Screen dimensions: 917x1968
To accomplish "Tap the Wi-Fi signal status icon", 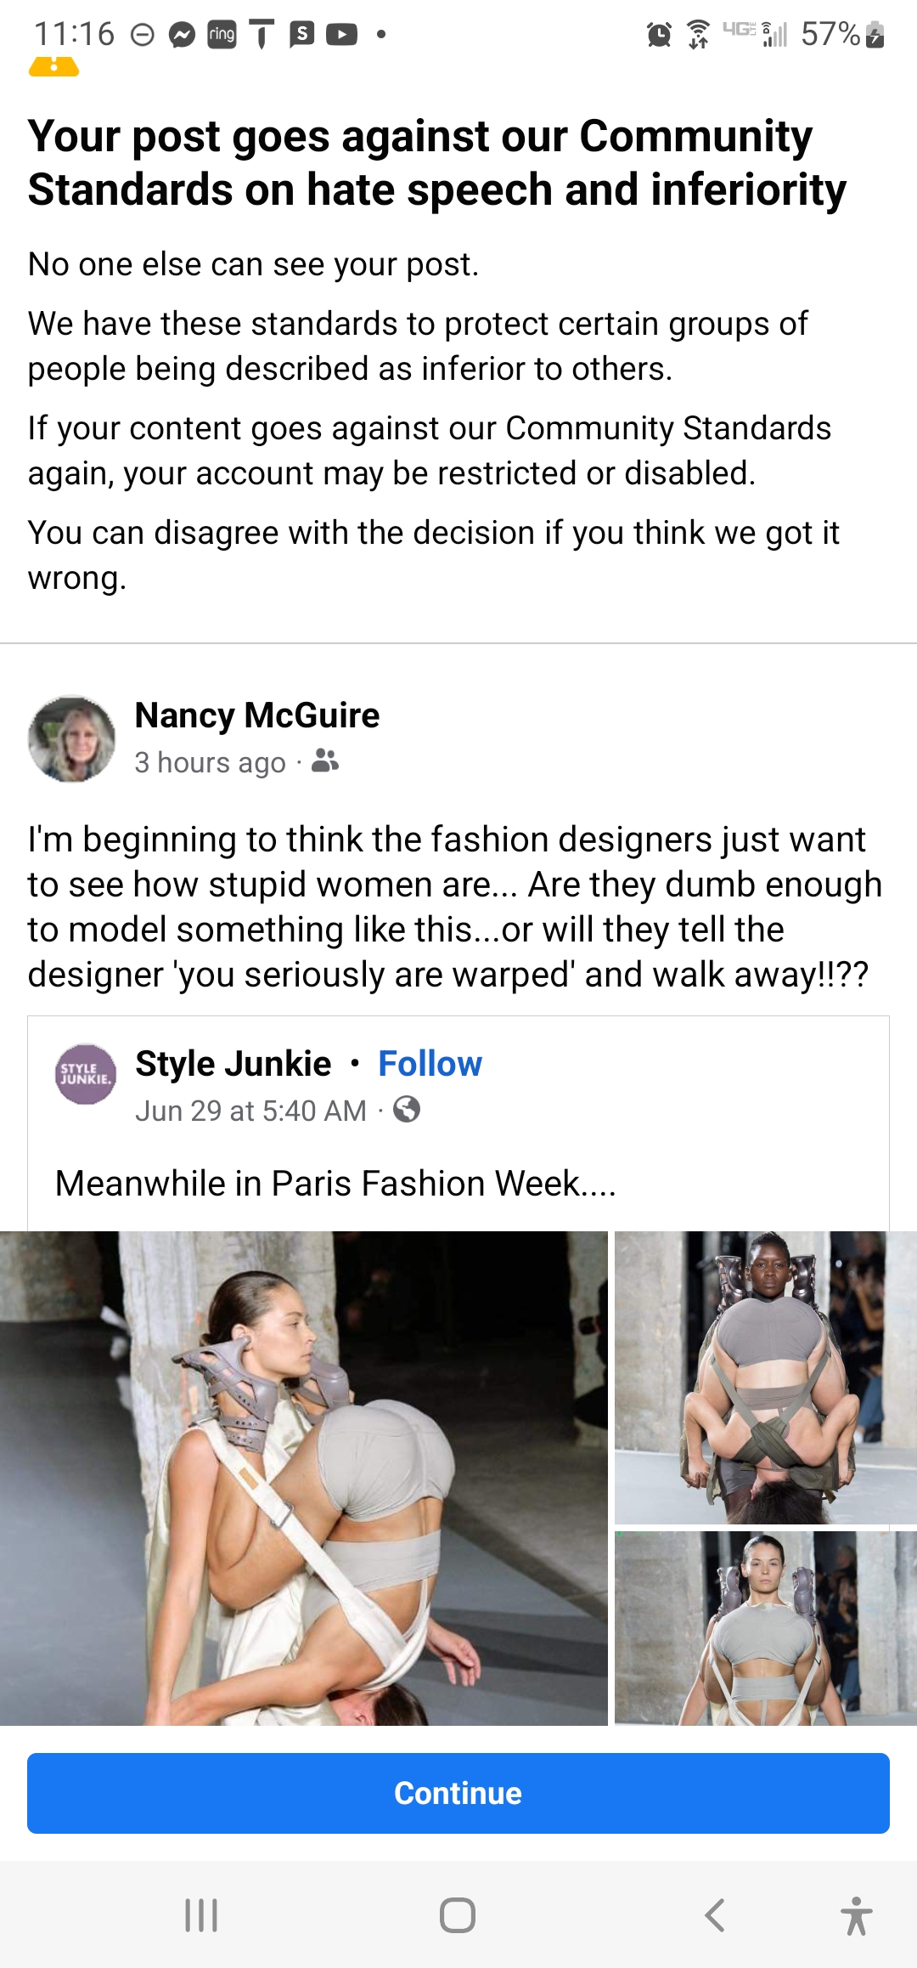I will 698,35.
